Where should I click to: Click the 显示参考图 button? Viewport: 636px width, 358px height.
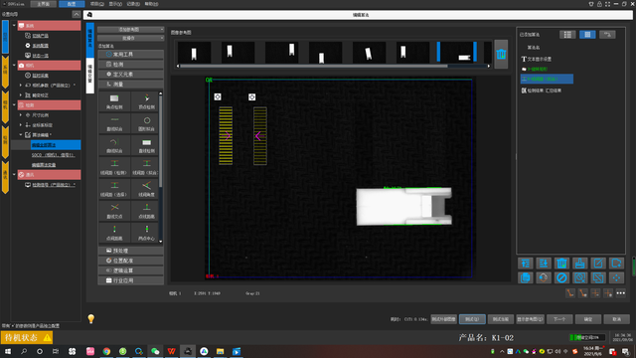pyautogui.click(x=530, y=319)
